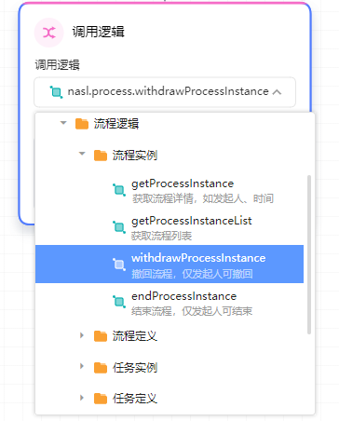Click the 任务定义 folder label
The image size is (339, 421).
click(135, 398)
